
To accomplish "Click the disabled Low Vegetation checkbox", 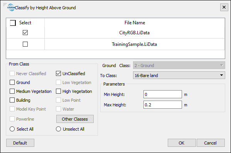I will pos(58,82).
